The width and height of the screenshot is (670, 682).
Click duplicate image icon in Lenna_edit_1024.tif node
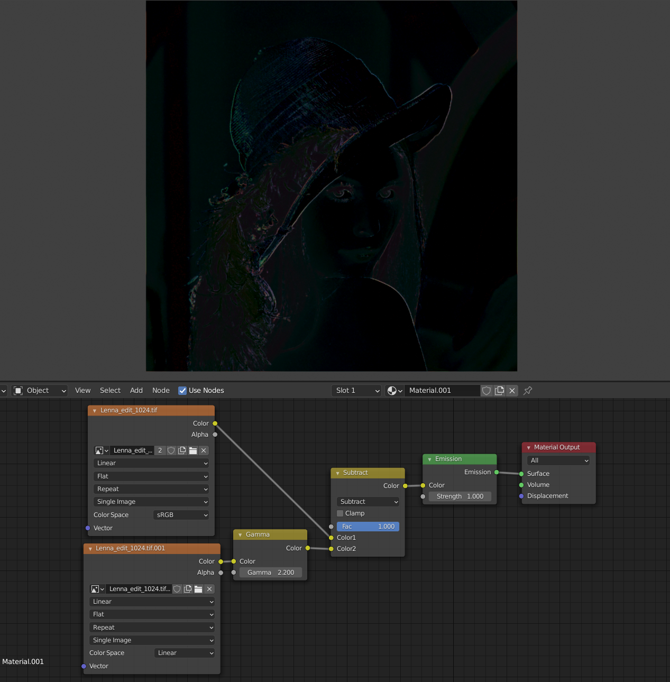(x=182, y=450)
